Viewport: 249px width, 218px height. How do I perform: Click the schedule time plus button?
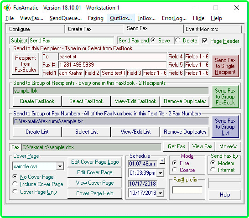pos(162,161)
